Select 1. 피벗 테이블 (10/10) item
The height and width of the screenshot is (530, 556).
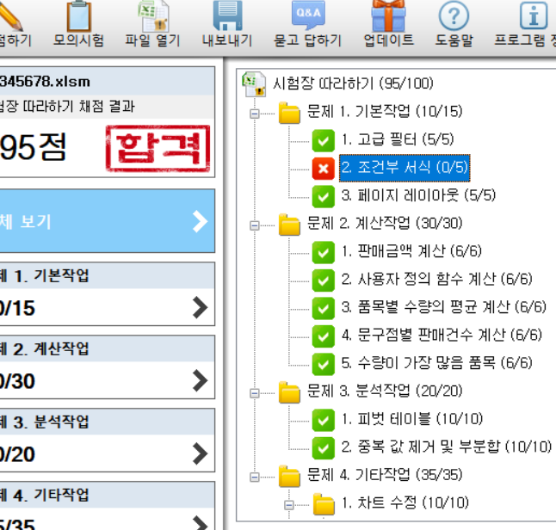(x=411, y=420)
